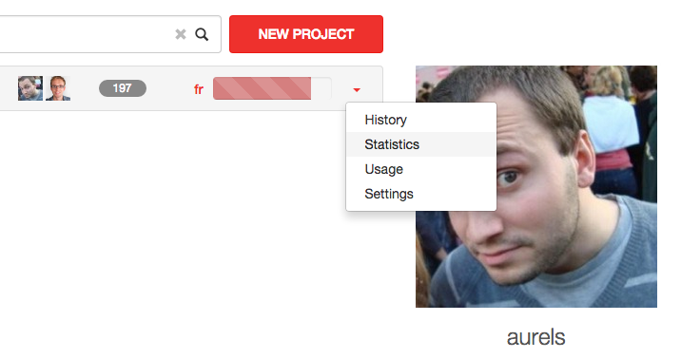The width and height of the screenshot is (681, 359).
Task: Open the aurels username link
Action: [x=535, y=337]
